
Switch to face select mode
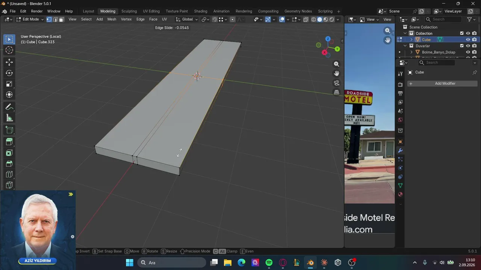pos(61,19)
